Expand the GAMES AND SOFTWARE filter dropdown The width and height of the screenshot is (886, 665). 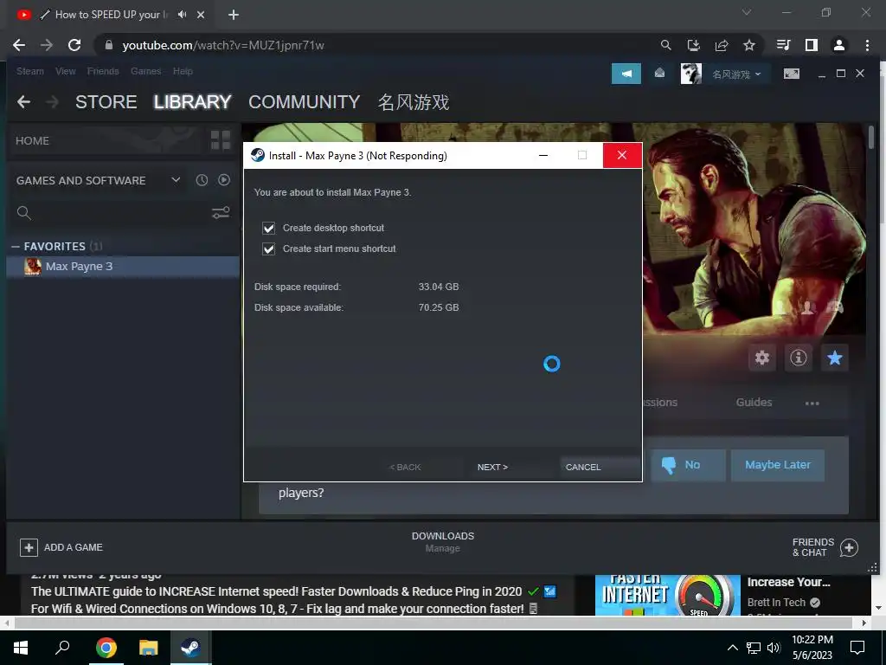tap(176, 180)
